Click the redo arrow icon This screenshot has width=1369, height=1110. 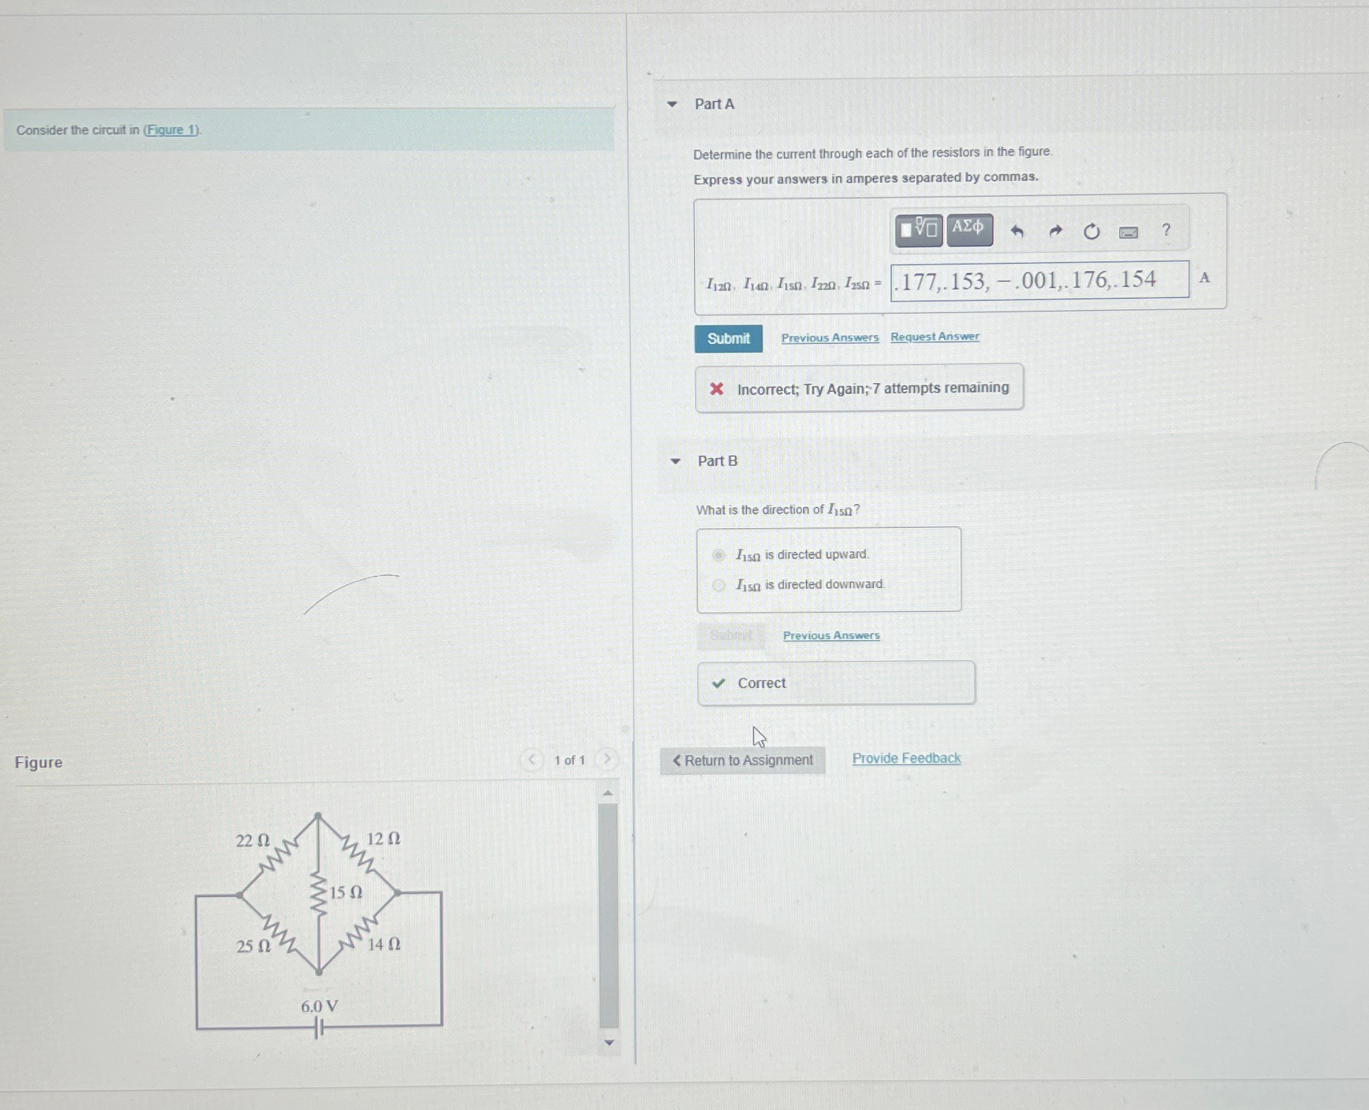(1055, 232)
